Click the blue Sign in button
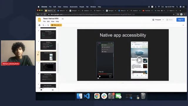The height and width of the screenshot is (106, 188). pos(181,20)
